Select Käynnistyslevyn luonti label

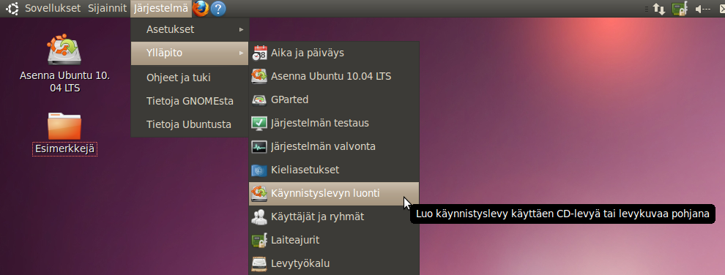click(325, 193)
